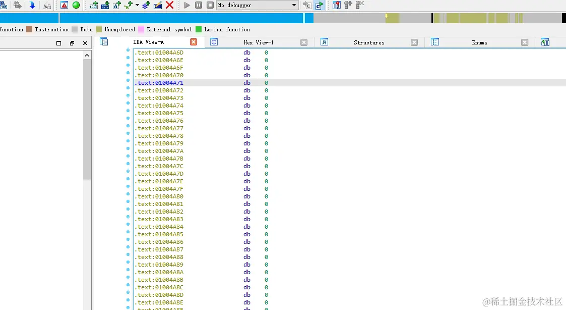The image size is (566, 310).
Task: Click the External symbol legend swatch
Action: [x=141, y=29]
